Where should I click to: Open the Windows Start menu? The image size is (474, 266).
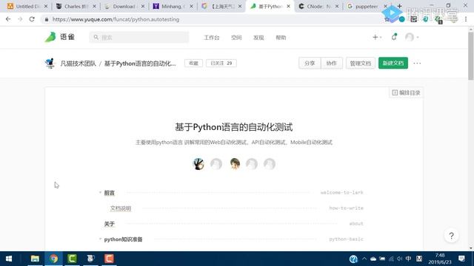coord(9,259)
